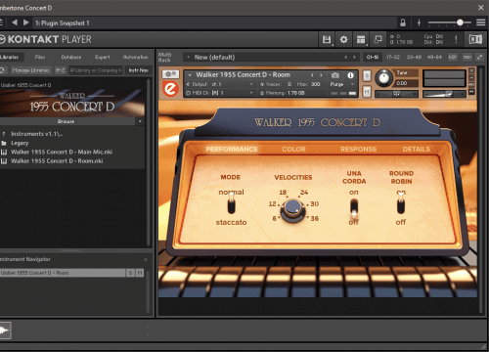Image resolution: width=489 pixels, height=352 pixels.
Task: Open the hamburger menu at top right
Action: (481, 22)
